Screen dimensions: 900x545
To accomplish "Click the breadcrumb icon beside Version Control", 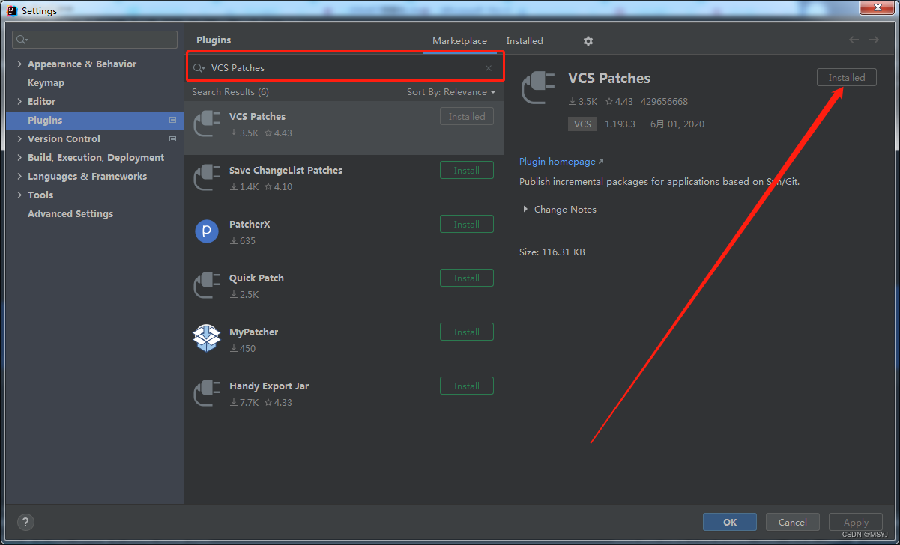I will click(172, 138).
